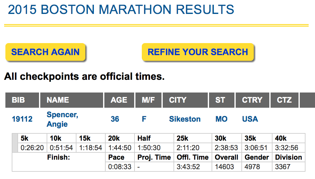Click the Half split time 1:50:30
The height and width of the screenshot is (179, 315).
coord(154,148)
